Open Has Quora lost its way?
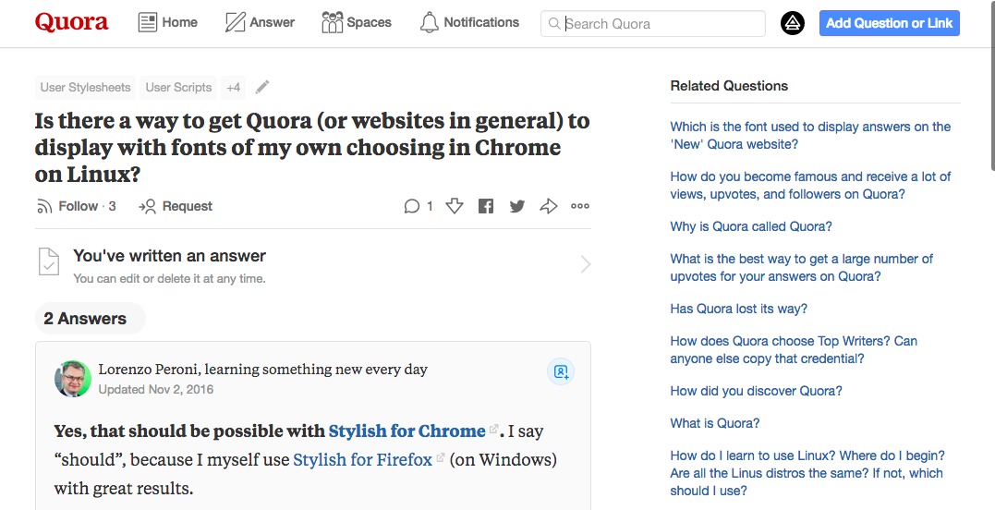The width and height of the screenshot is (995, 510). 739,309
